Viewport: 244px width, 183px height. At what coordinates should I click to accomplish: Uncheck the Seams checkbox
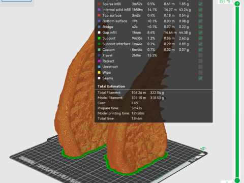(200, 78)
